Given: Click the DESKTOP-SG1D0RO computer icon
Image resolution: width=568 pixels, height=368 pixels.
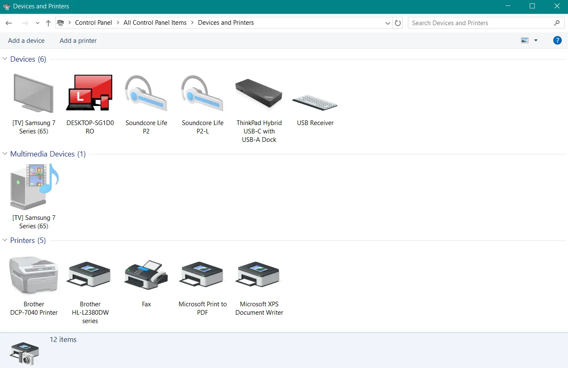Looking at the screenshot, I should coord(90,93).
